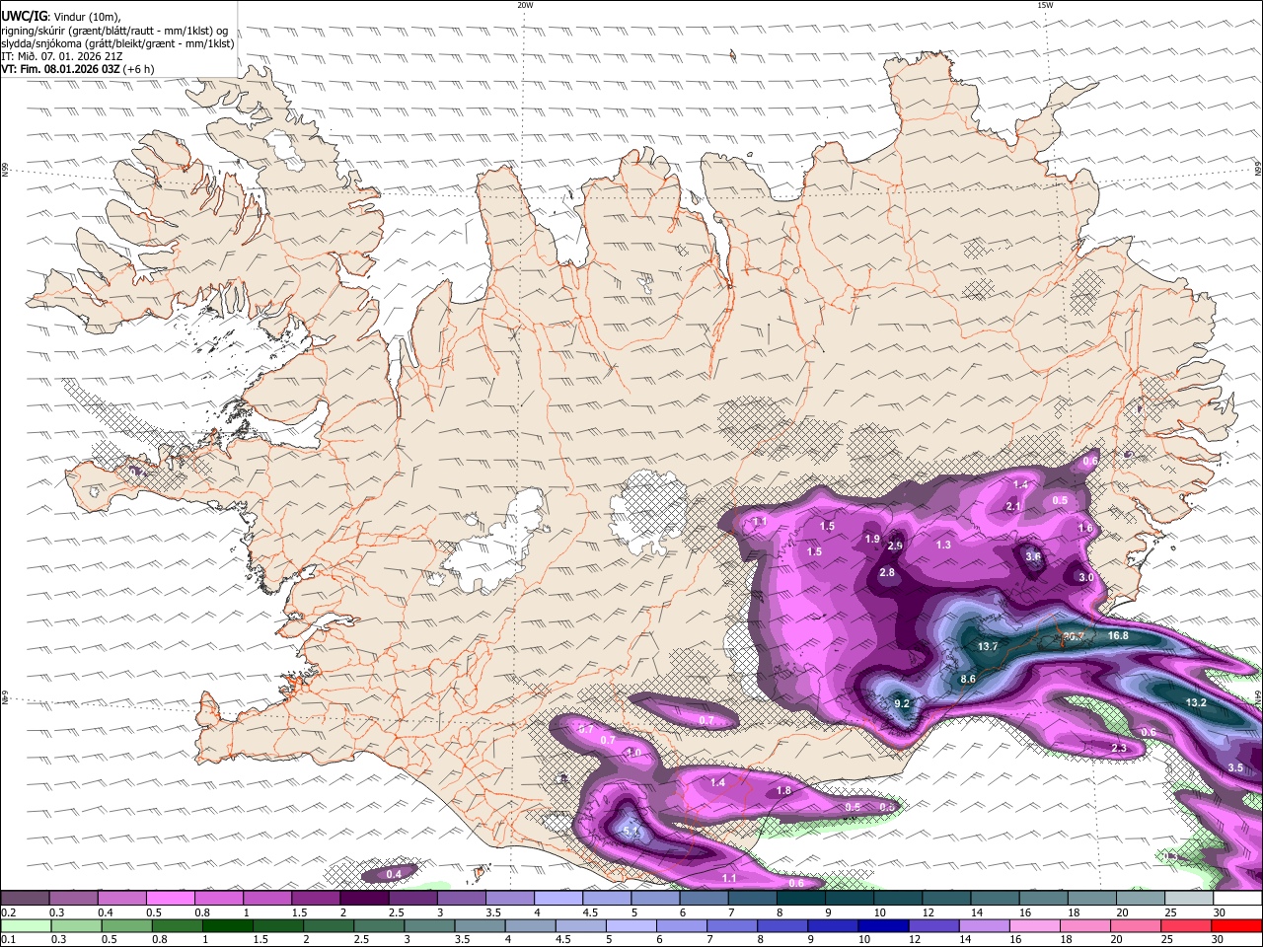
Task: Click the 13.7 precipitation value on the map
Action: coord(988,647)
